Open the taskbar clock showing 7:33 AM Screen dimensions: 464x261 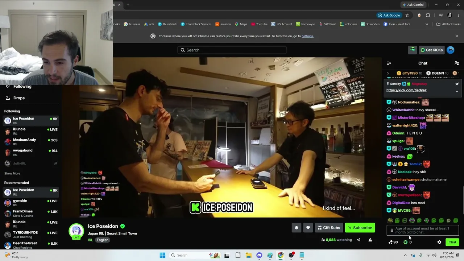[x=447, y=255]
